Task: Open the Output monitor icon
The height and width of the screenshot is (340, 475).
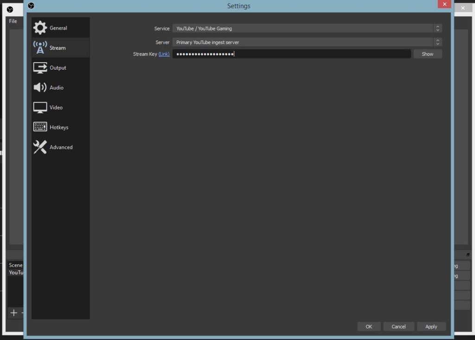Action: pos(40,68)
